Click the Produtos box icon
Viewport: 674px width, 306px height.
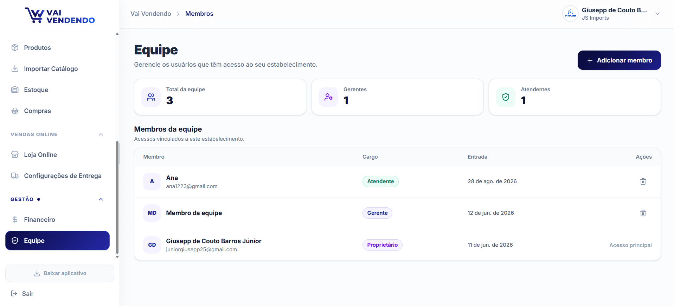(15, 47)
